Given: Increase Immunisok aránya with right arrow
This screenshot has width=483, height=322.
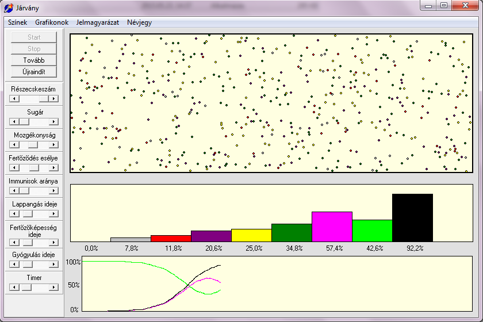Looking at the screenshot, I should [53, 191].
